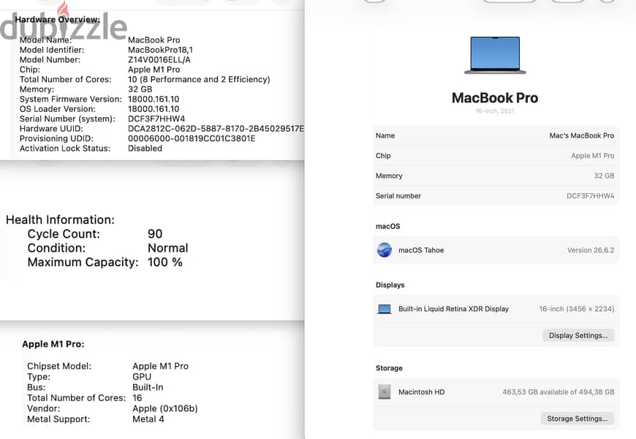Click the 'Health Information:' heading
Image resolution: width=636 pixels, height=439 pixels.
tap(60, 219)
